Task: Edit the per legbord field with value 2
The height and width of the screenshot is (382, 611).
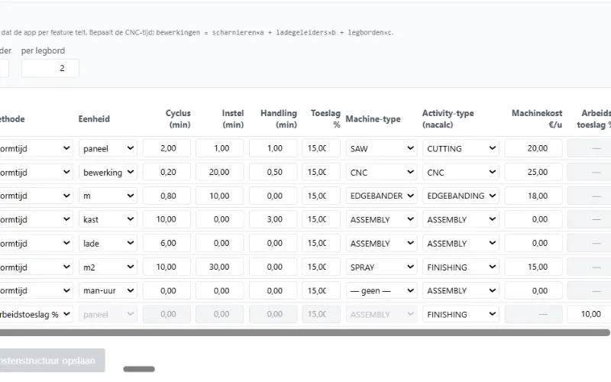Action: [x=50, y=68]
